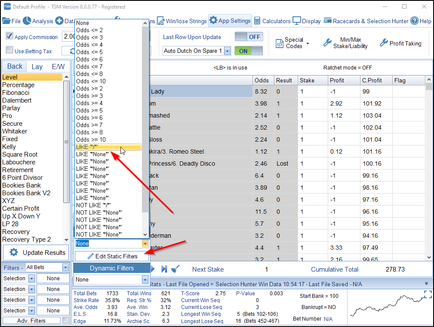This screenshot has width=434, height=327.
Task: Select Fibonacci staking plan in list
Action: [16, 93]
